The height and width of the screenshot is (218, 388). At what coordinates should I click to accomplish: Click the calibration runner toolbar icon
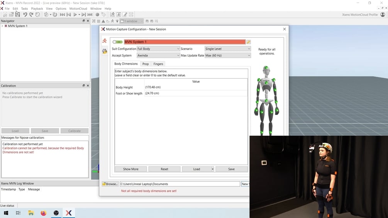coord(119,15)
